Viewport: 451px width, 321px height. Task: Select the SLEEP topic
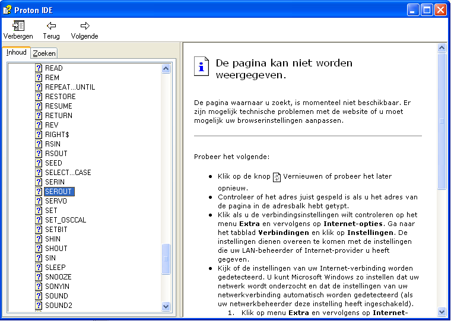click(x=55, y=268)
